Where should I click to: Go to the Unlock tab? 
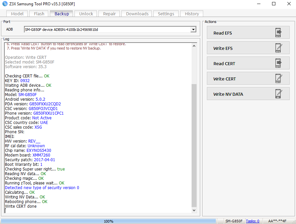pyautogui.click(x=86, y=14)
